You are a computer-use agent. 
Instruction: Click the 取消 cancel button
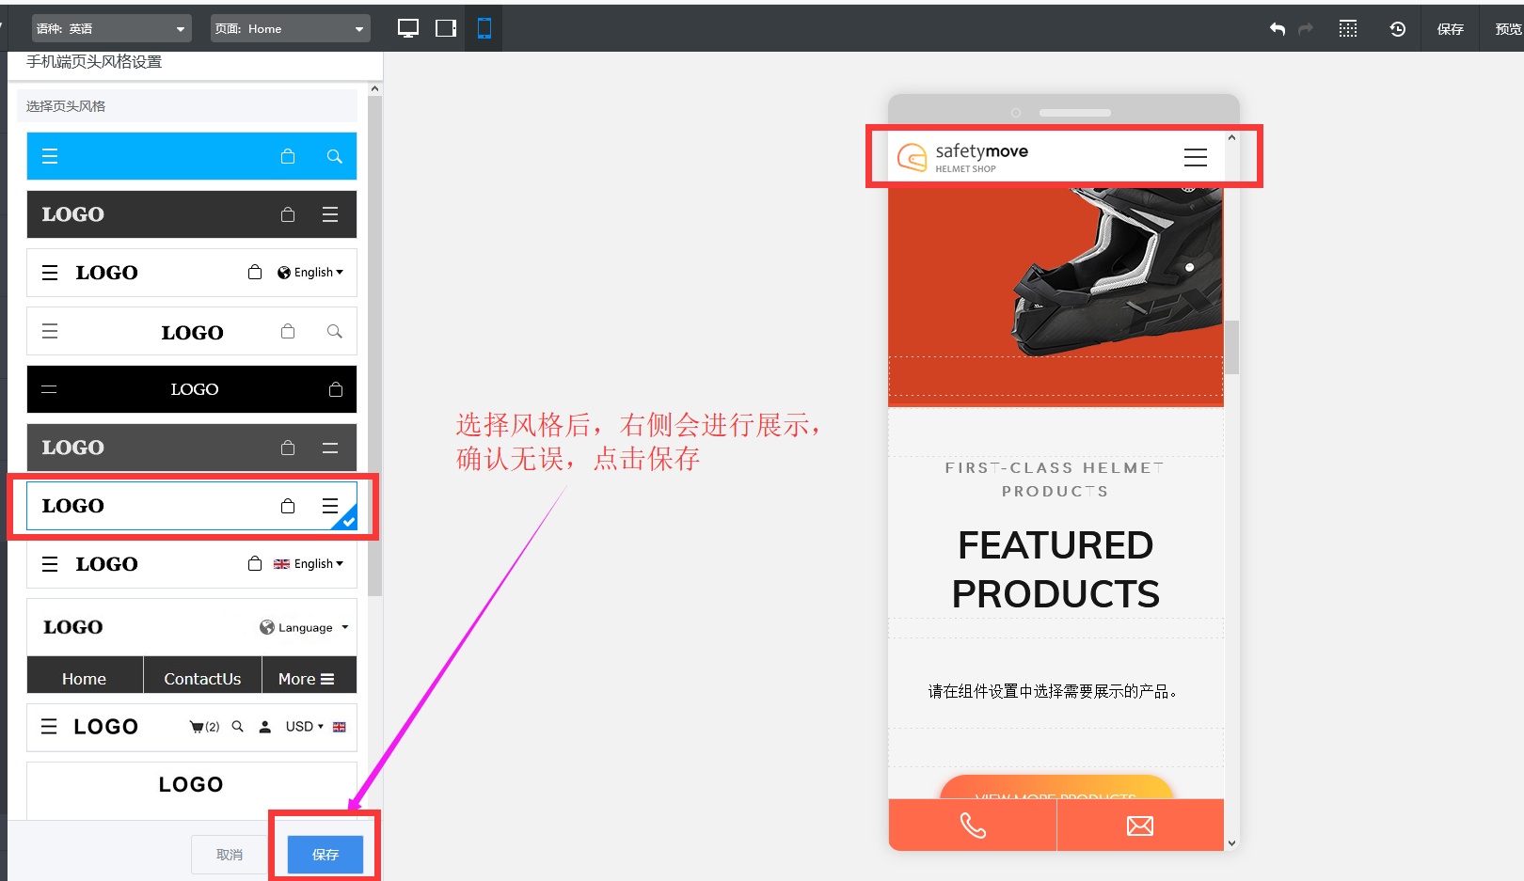pos(230,855)
